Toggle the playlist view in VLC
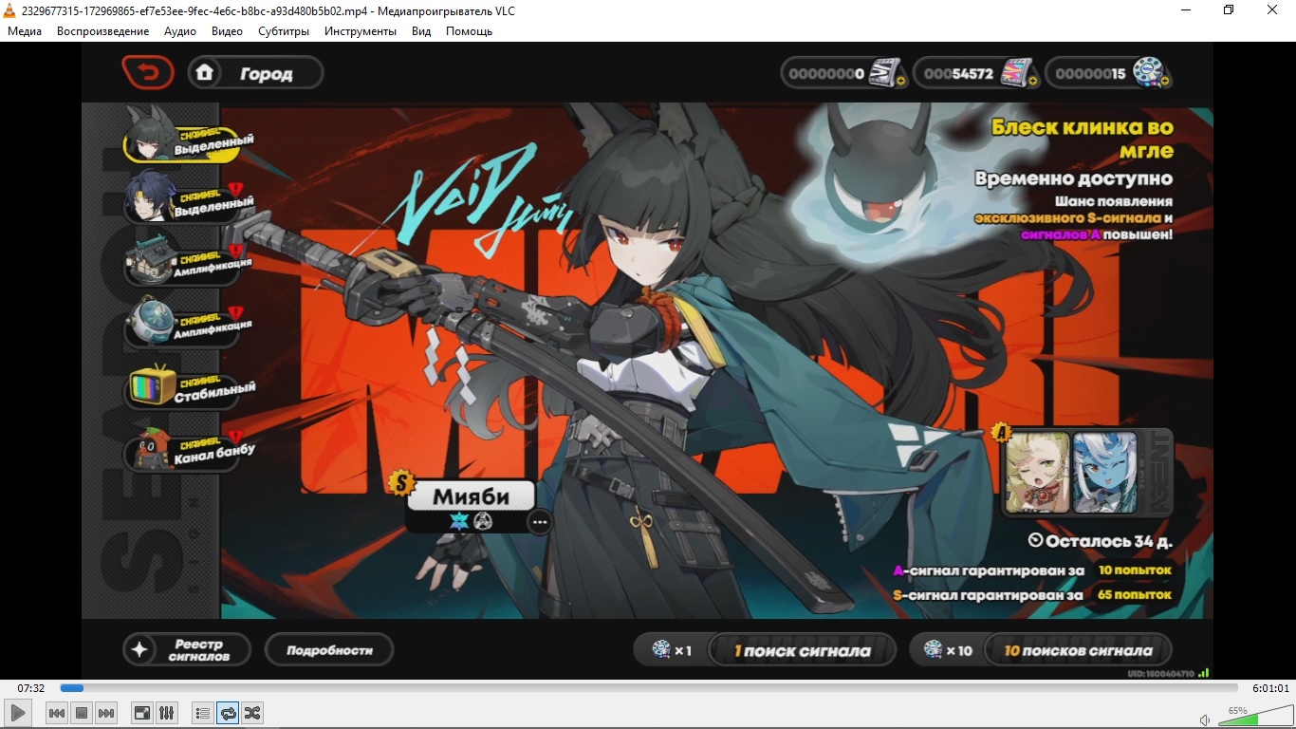The width and height of the screenshot is (1296, 729). pos(202,713)
